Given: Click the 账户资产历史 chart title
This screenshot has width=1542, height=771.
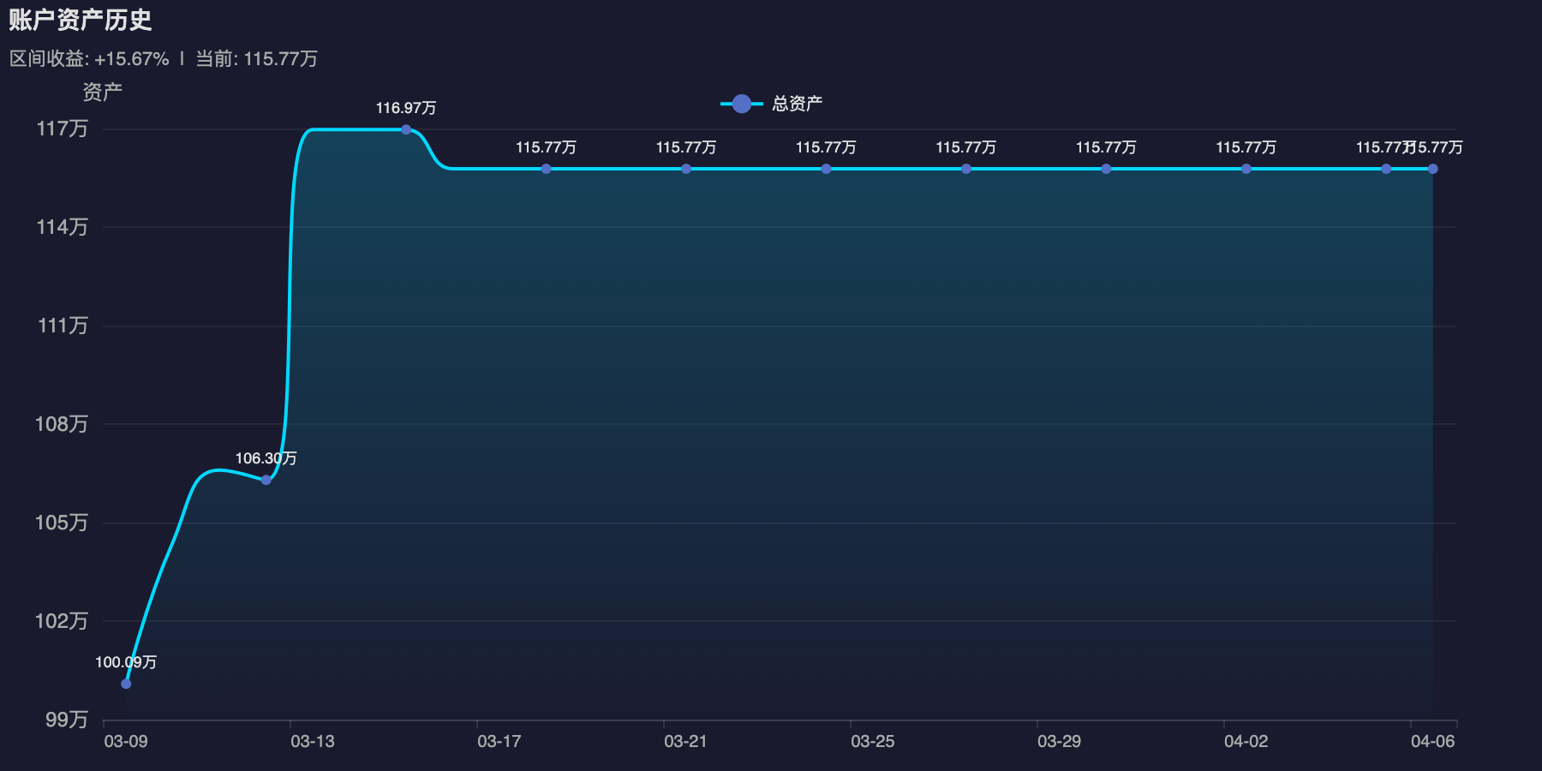Looking at the screenshot, I should pyautogui.click(x=81, y=20).
